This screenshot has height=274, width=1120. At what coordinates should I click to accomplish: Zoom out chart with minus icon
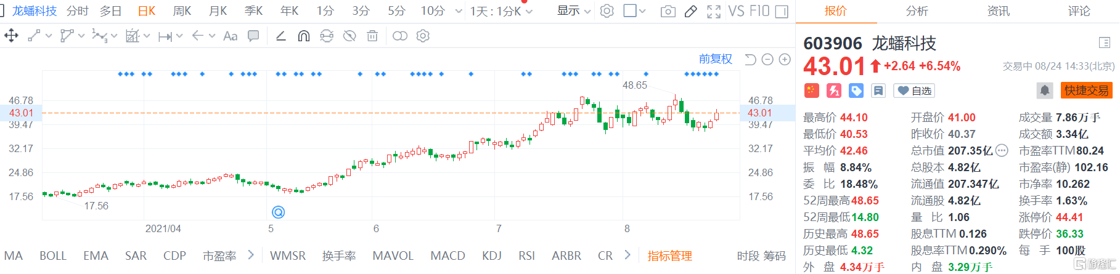point(767,59)
